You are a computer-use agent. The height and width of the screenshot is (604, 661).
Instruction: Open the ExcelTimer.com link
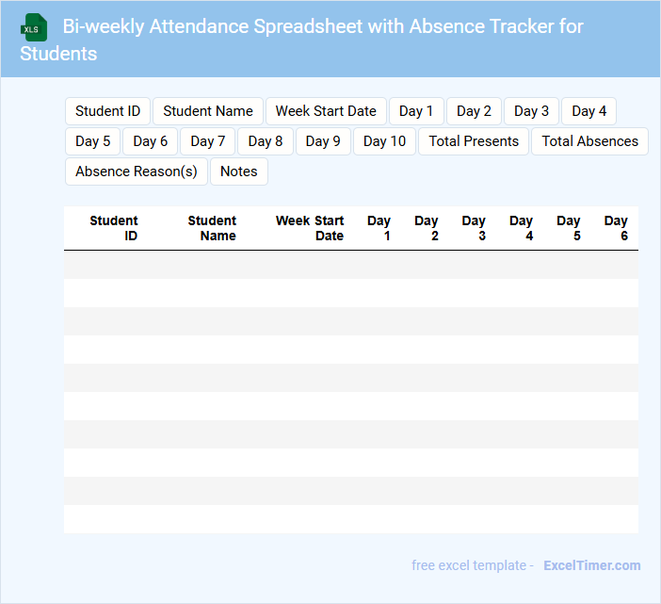click(x=591, y=565)
